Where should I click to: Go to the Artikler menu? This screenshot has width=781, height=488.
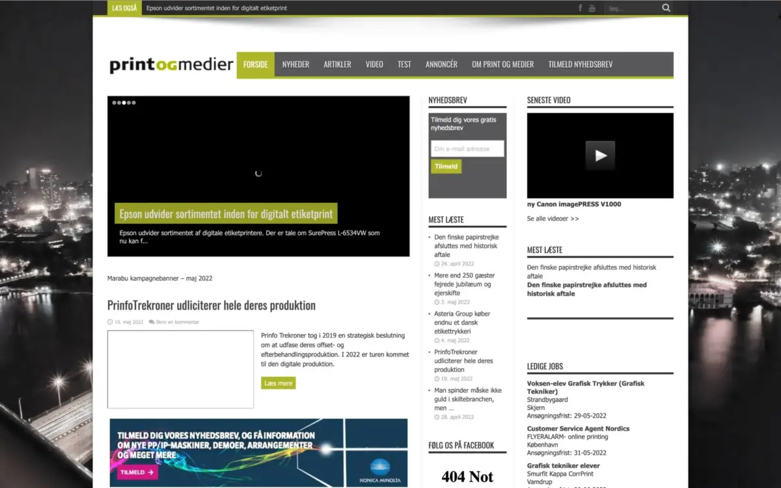pyautogui.click(x=337, y=64)
